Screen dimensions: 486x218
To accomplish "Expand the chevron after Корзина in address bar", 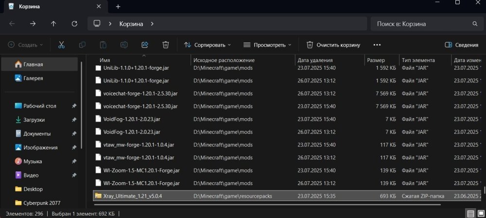I will (152, 24).
